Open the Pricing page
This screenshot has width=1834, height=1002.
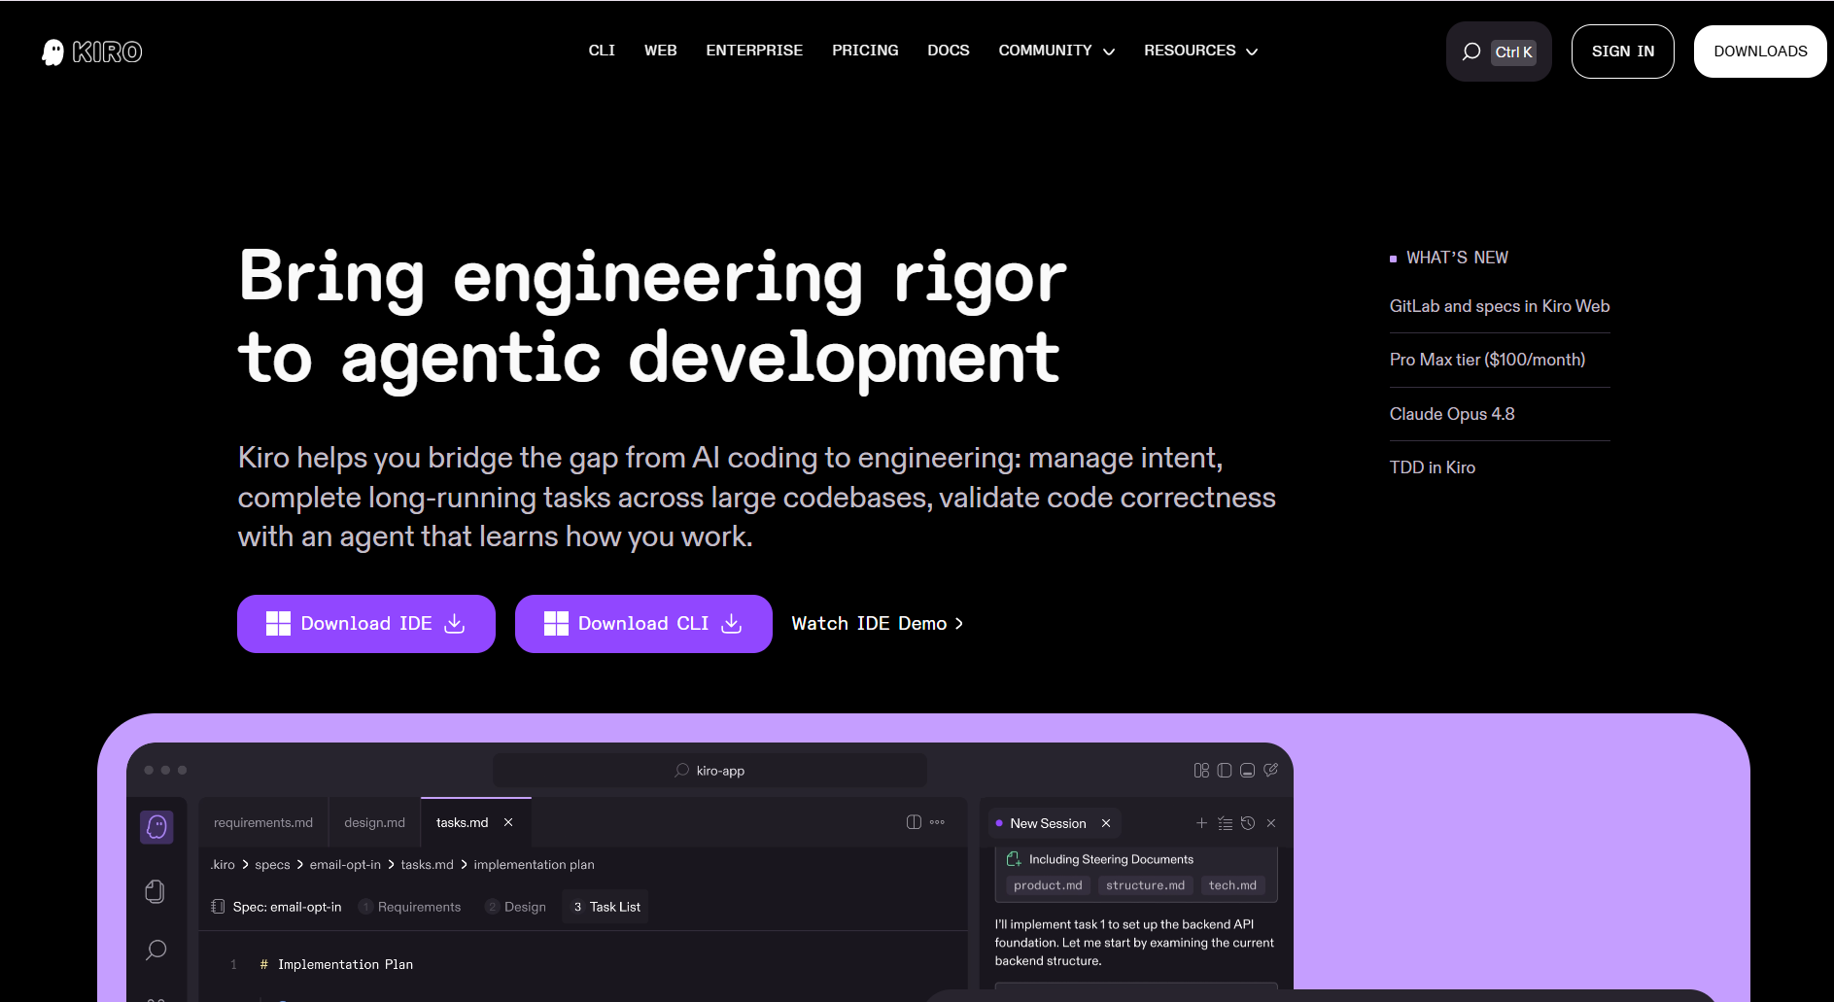(865, 51)
